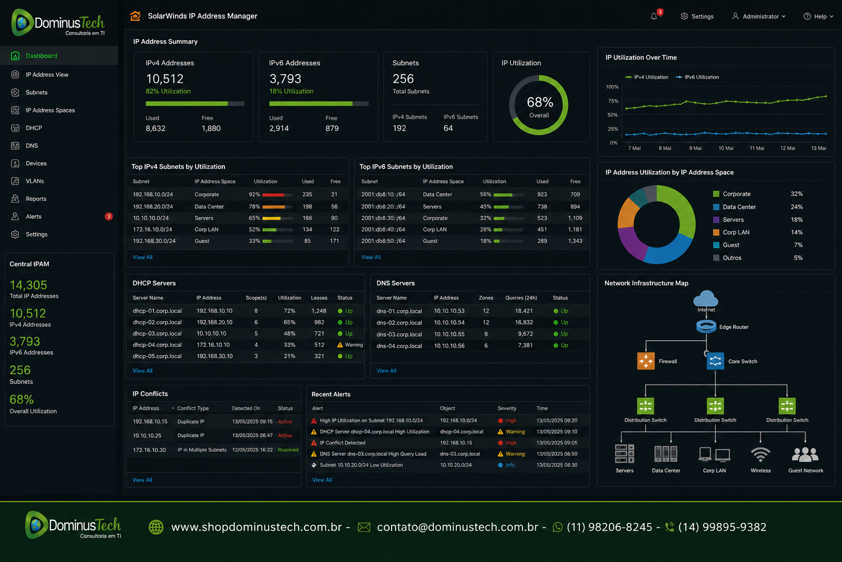Click the IP address space donut chart
This screenshot has width=842, height=562.
click(657, 224)
